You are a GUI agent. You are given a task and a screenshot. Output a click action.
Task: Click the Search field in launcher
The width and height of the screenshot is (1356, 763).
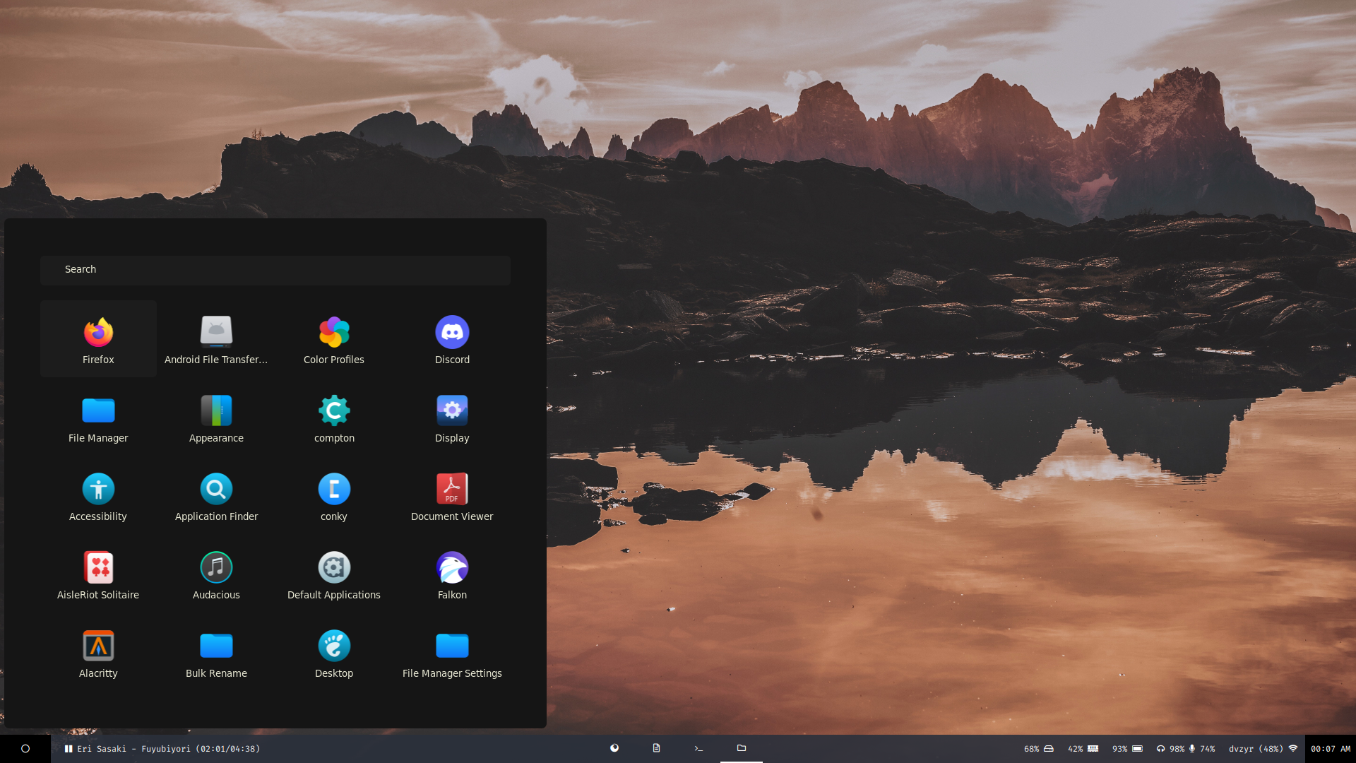[275, 270]
